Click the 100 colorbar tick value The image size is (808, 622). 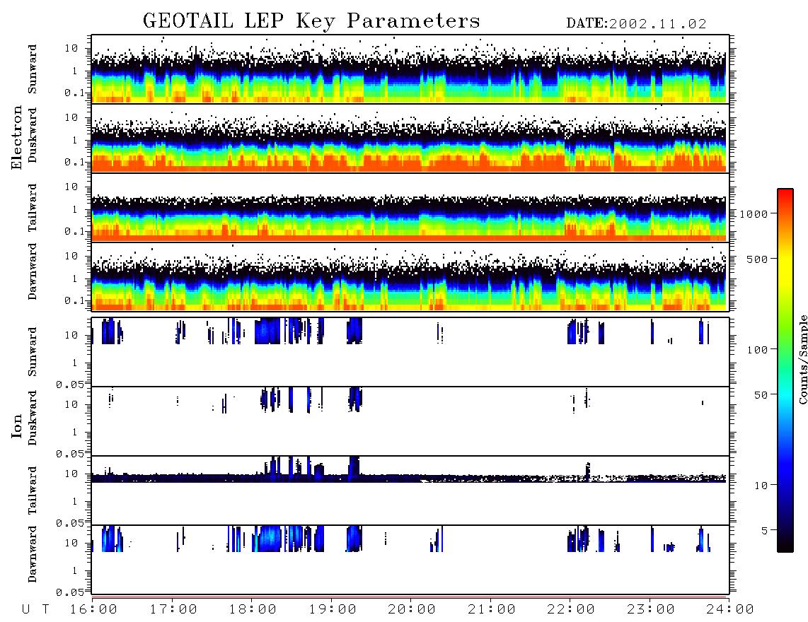[x=758, y=350]
